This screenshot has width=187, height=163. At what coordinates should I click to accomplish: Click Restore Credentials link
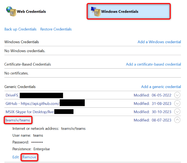[56, 29]
